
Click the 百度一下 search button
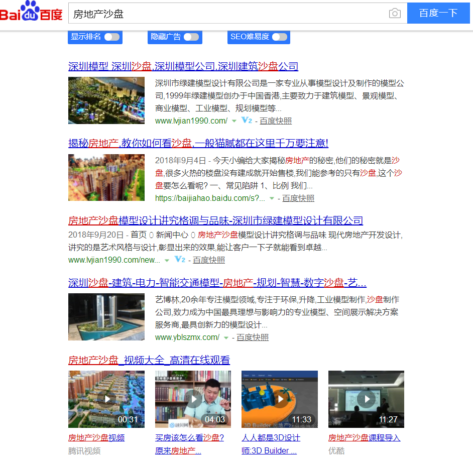pyautogui.click(x=438, y=13)
